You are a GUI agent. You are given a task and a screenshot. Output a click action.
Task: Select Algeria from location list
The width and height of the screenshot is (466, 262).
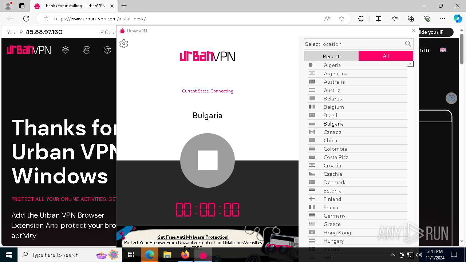(358, 65)
